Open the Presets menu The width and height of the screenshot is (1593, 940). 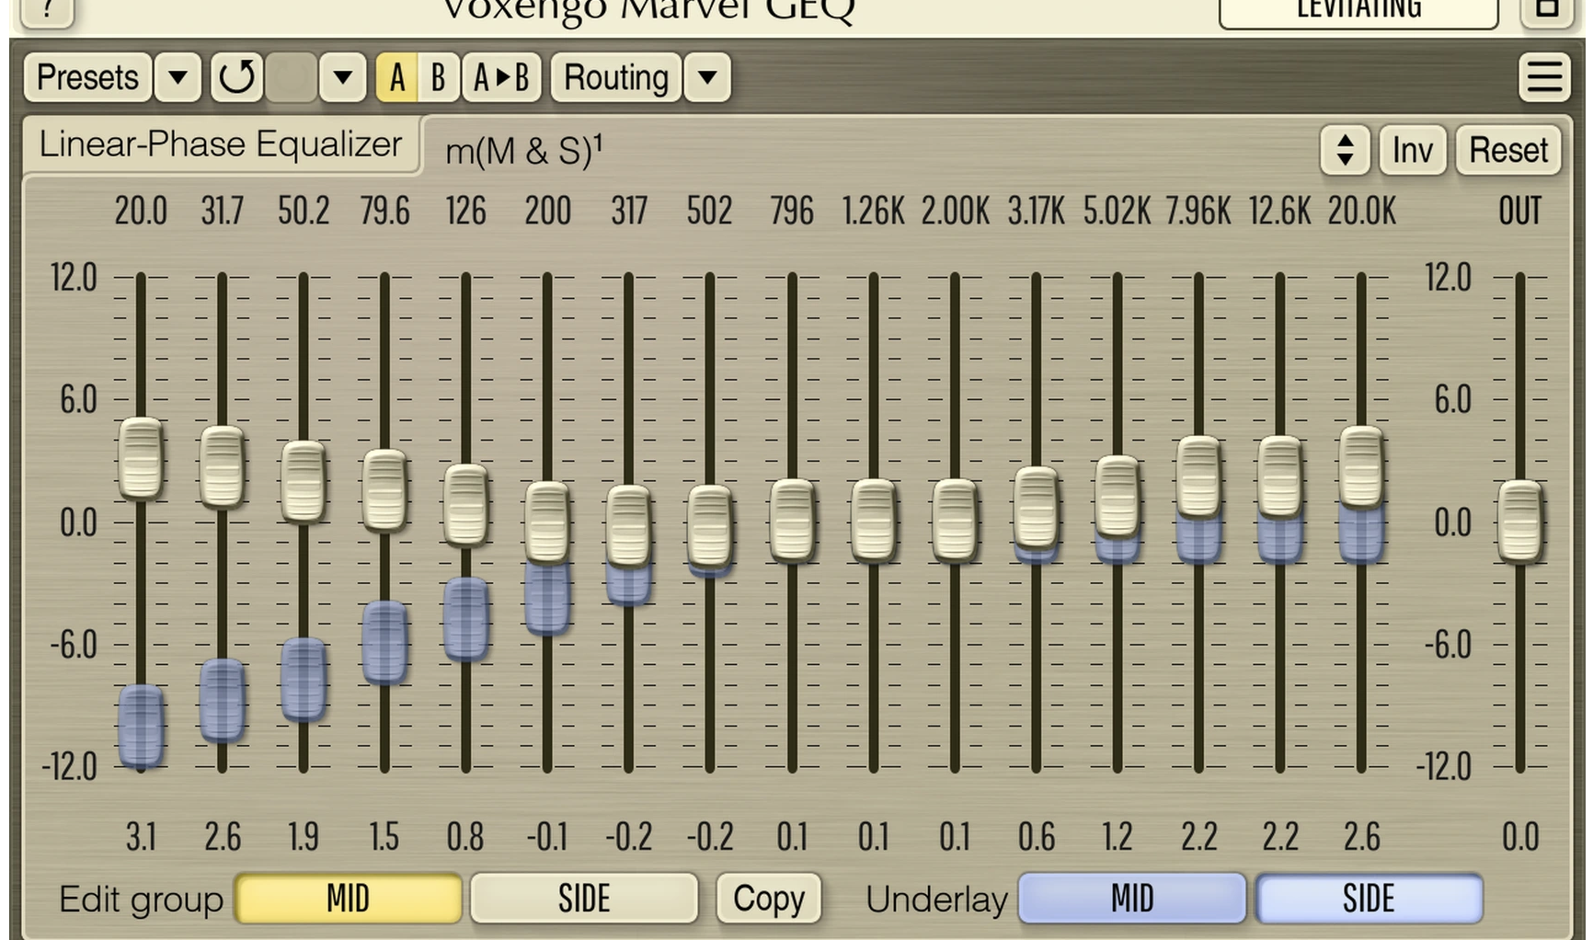[x=87, y=77]
